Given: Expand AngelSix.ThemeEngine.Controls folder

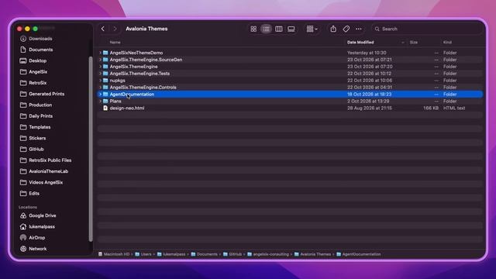Looking at the screenshot, I should pyautogui.click(x=100, y=88).
